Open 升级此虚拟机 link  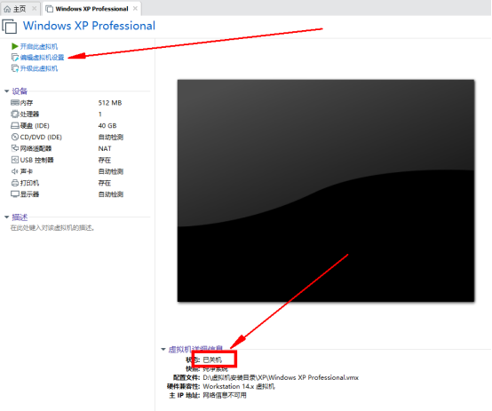pos(39,68)
